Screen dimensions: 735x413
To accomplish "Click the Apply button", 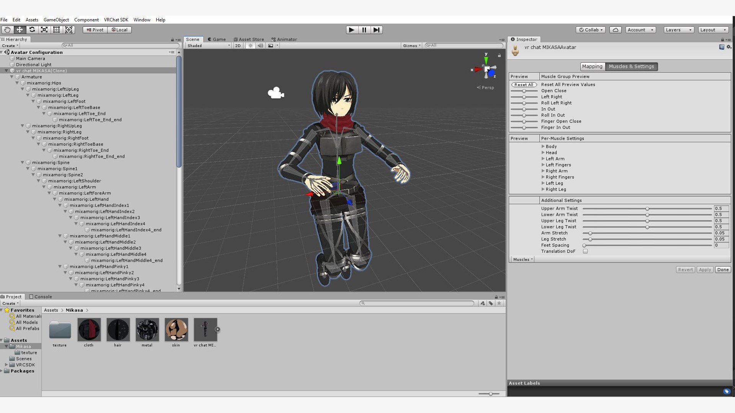I will point(705,270).
